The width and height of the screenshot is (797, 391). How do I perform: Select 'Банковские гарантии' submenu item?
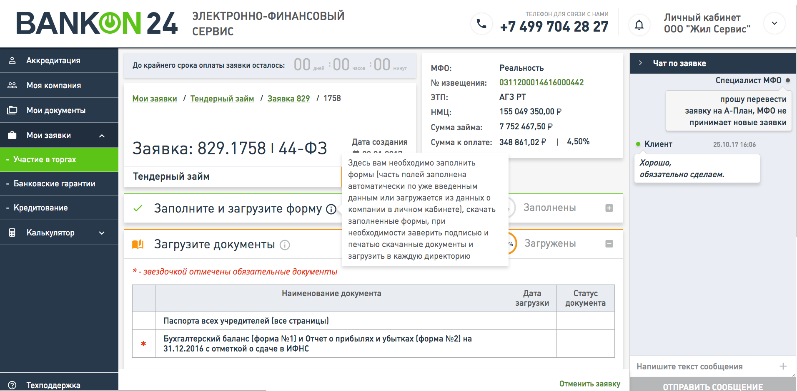click(x=54, y=184)
